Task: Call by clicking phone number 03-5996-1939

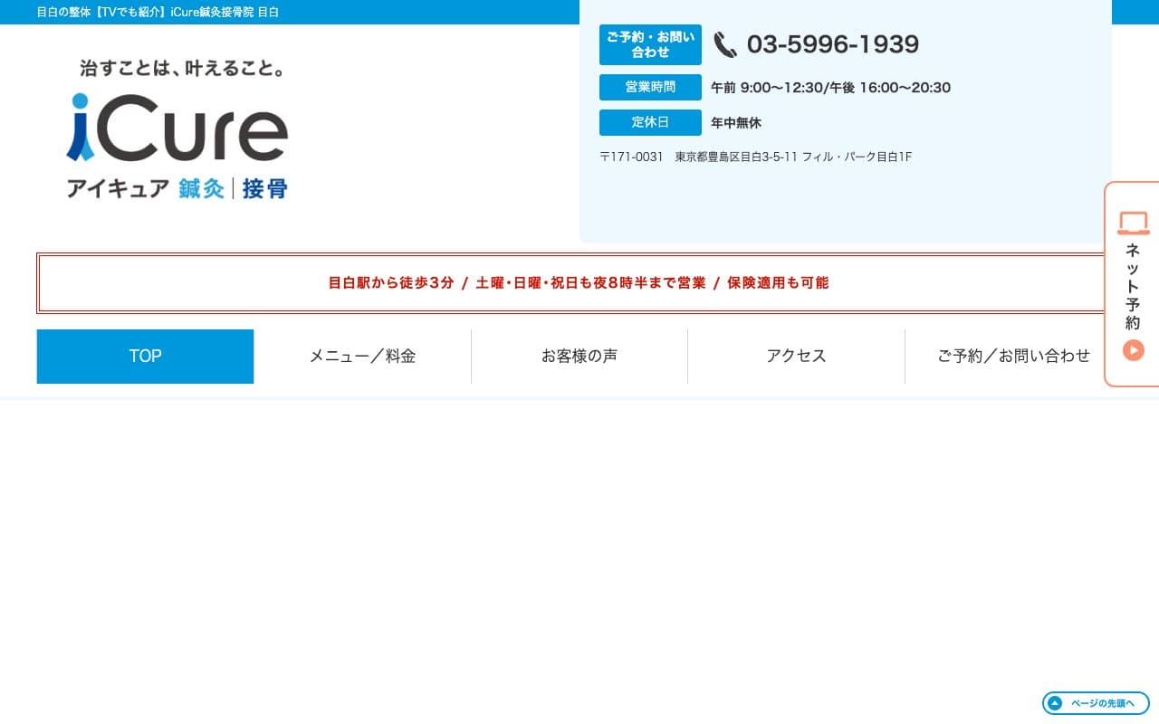Action: (x=832, y=43)
